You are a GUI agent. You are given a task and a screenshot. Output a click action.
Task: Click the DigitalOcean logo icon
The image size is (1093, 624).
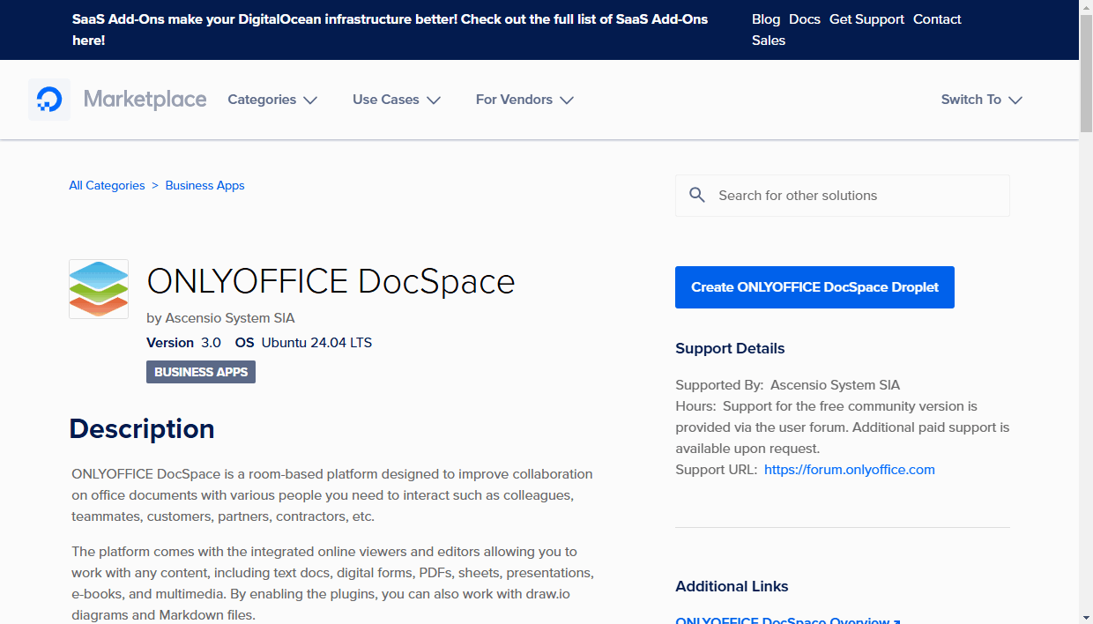tap(48, 99)
